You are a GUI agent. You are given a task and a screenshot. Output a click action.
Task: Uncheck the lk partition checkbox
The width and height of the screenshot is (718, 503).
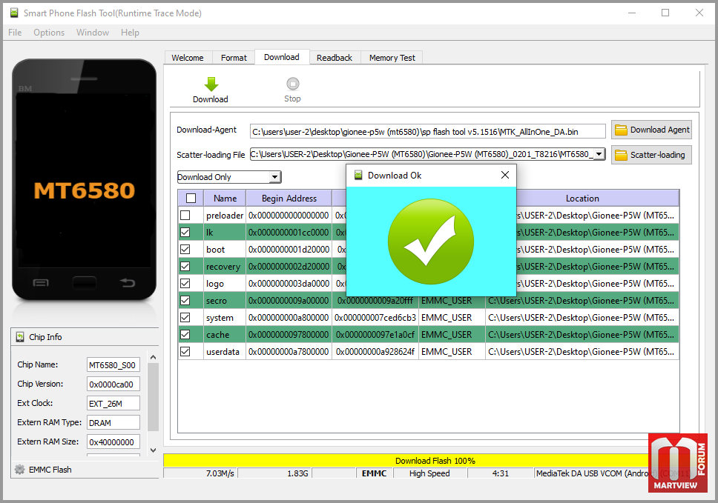pyautogui.click(x=185, y=233)
